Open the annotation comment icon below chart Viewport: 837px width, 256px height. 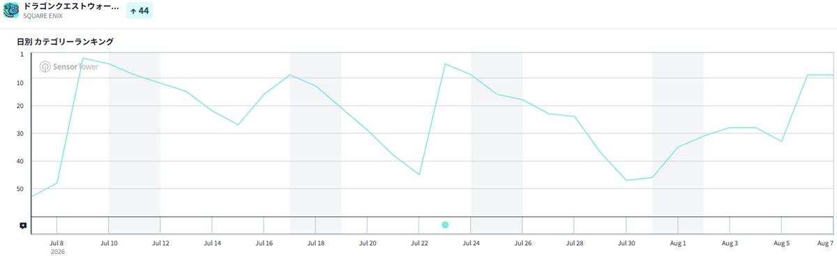point(23,225)
